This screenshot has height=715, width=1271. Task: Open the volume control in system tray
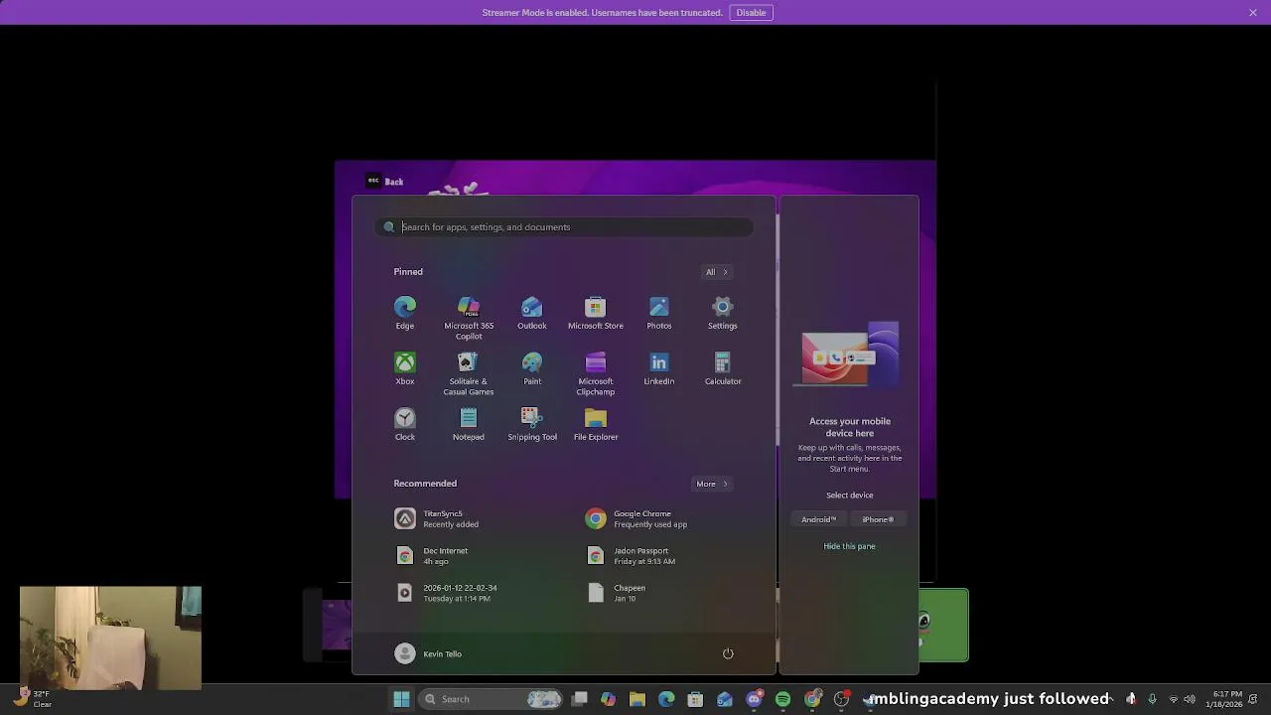point(1190,699)
